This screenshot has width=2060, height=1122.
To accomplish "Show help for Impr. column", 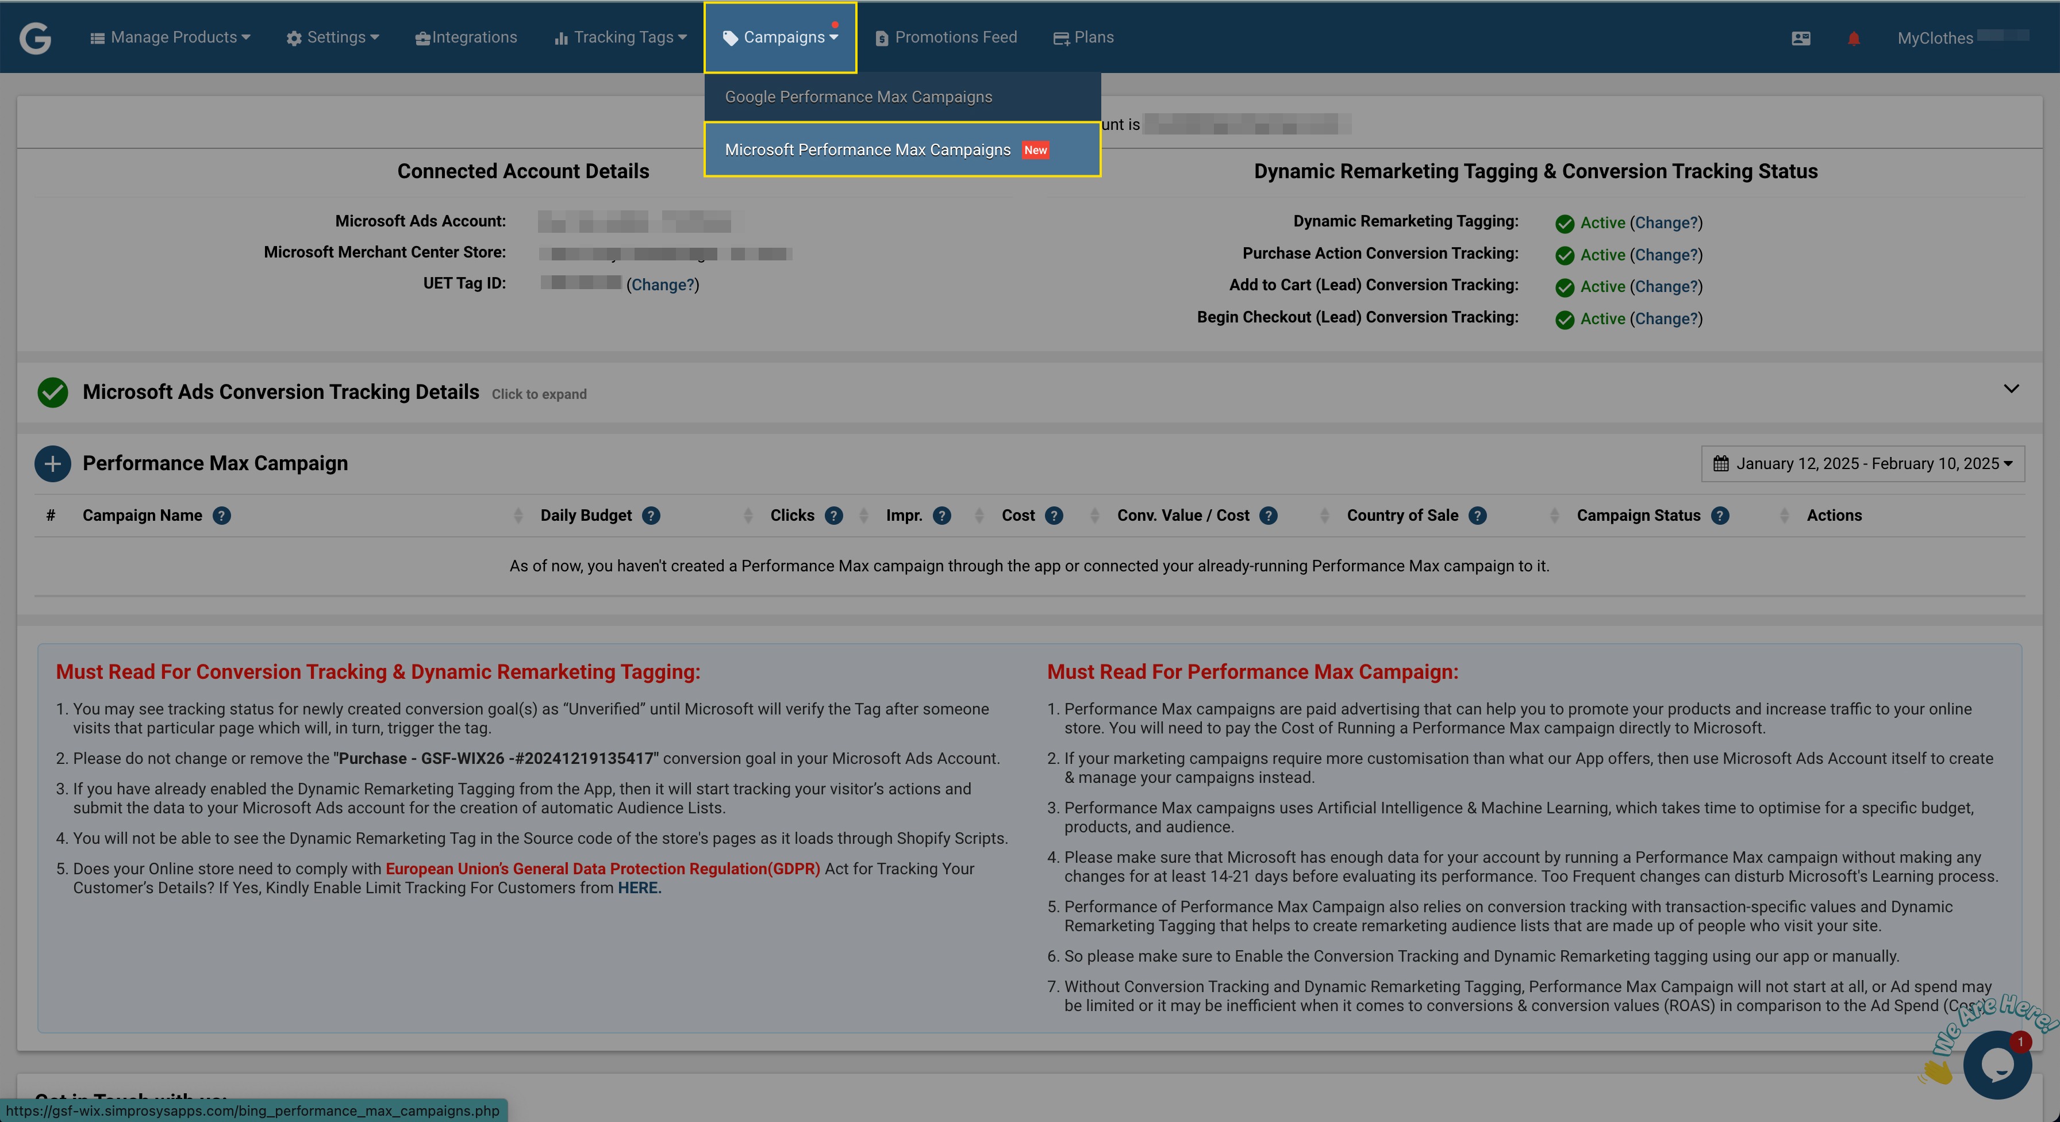I will (x=942, y=516).
